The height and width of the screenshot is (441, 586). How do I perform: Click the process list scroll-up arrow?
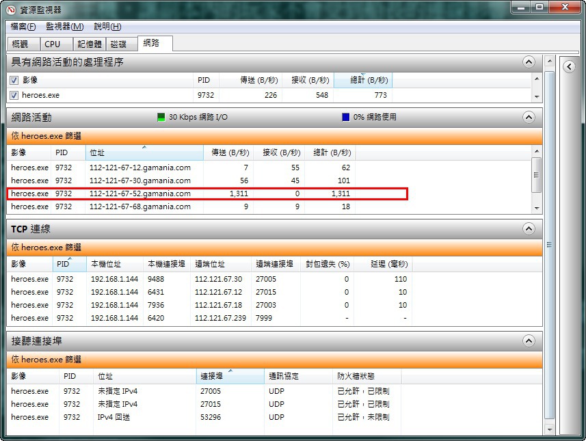pyautogui.click(x=537, y=79)
